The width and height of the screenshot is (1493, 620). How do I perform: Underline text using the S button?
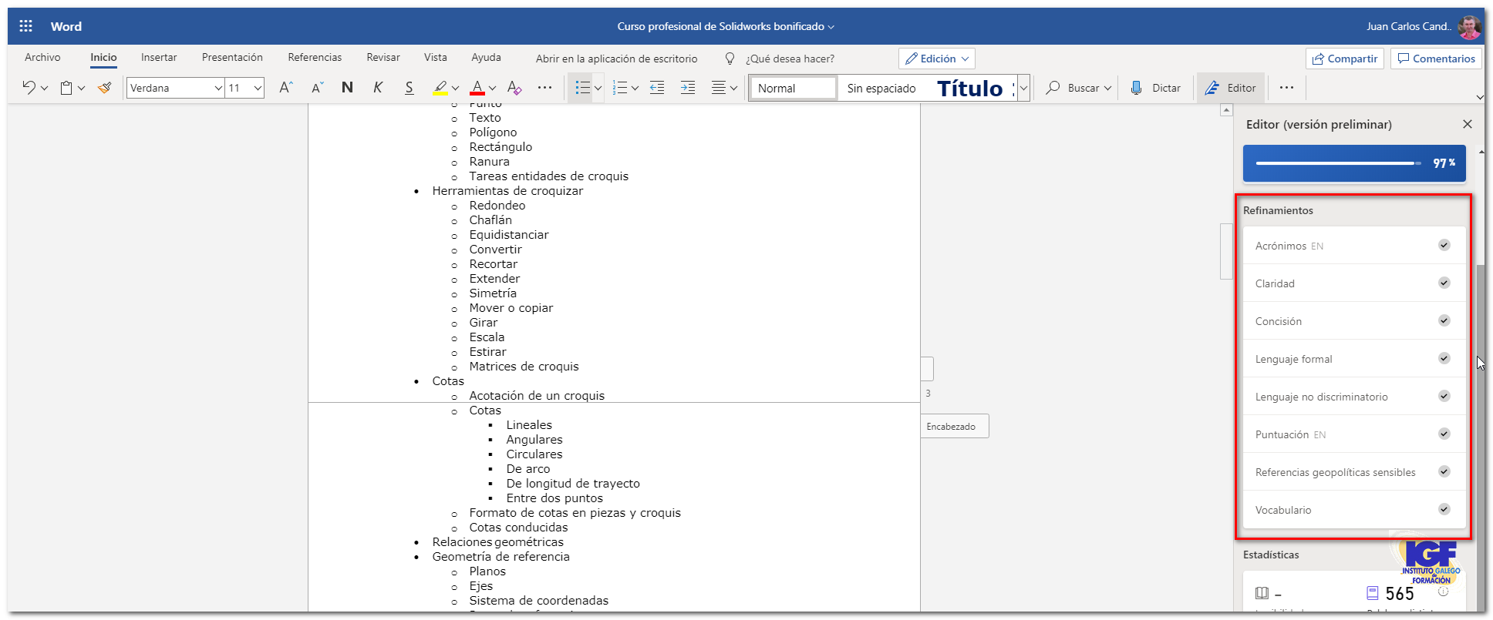click(409, 88)
